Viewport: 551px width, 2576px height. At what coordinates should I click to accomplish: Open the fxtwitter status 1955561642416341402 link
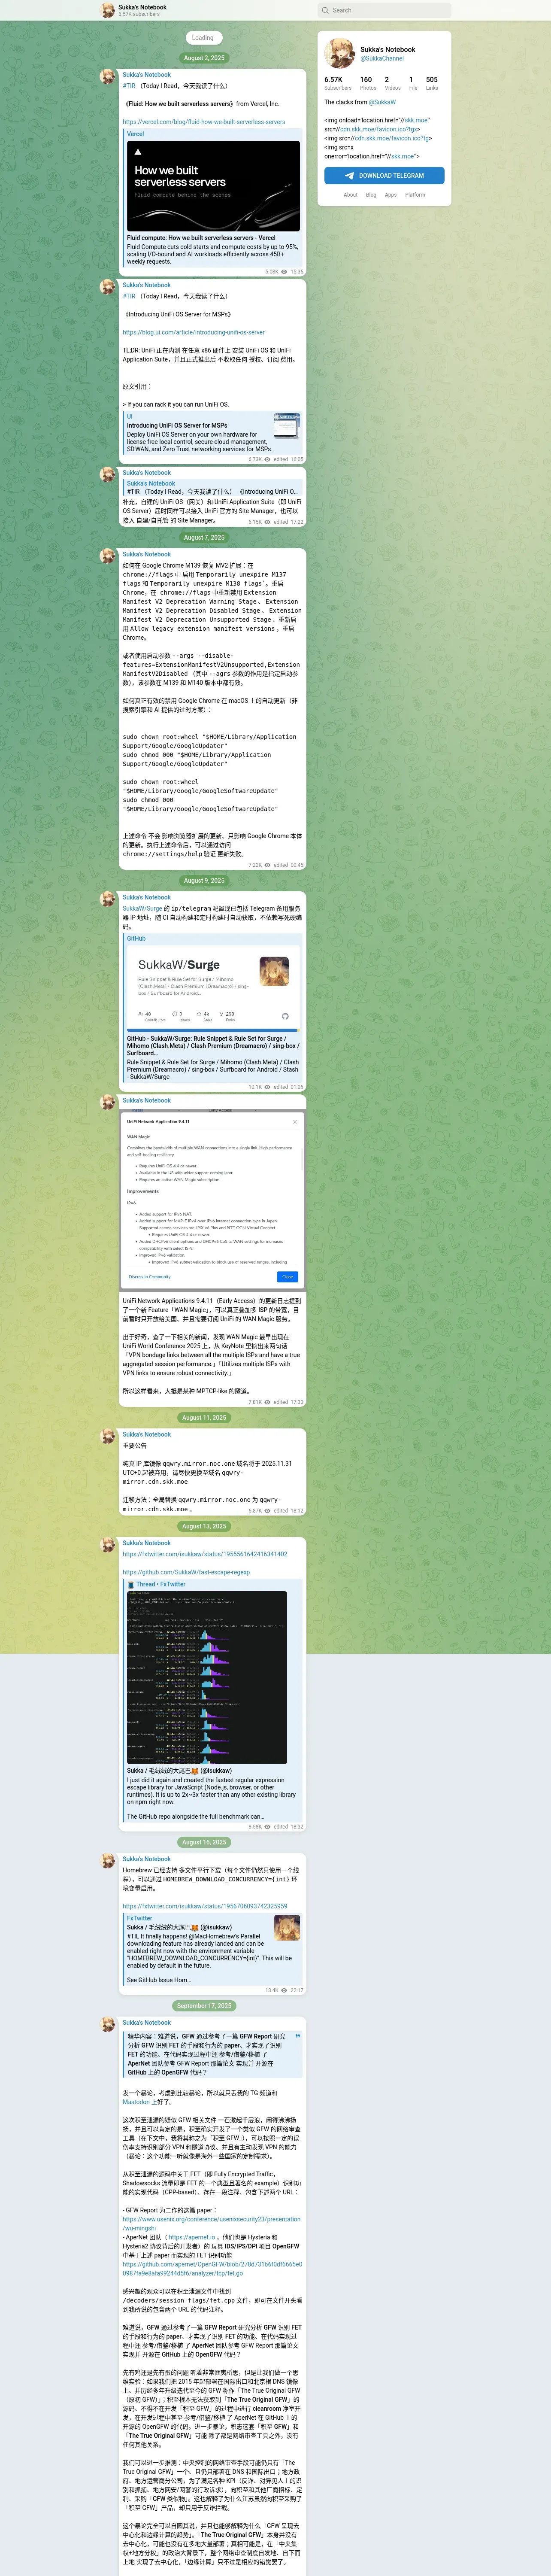205,1554
